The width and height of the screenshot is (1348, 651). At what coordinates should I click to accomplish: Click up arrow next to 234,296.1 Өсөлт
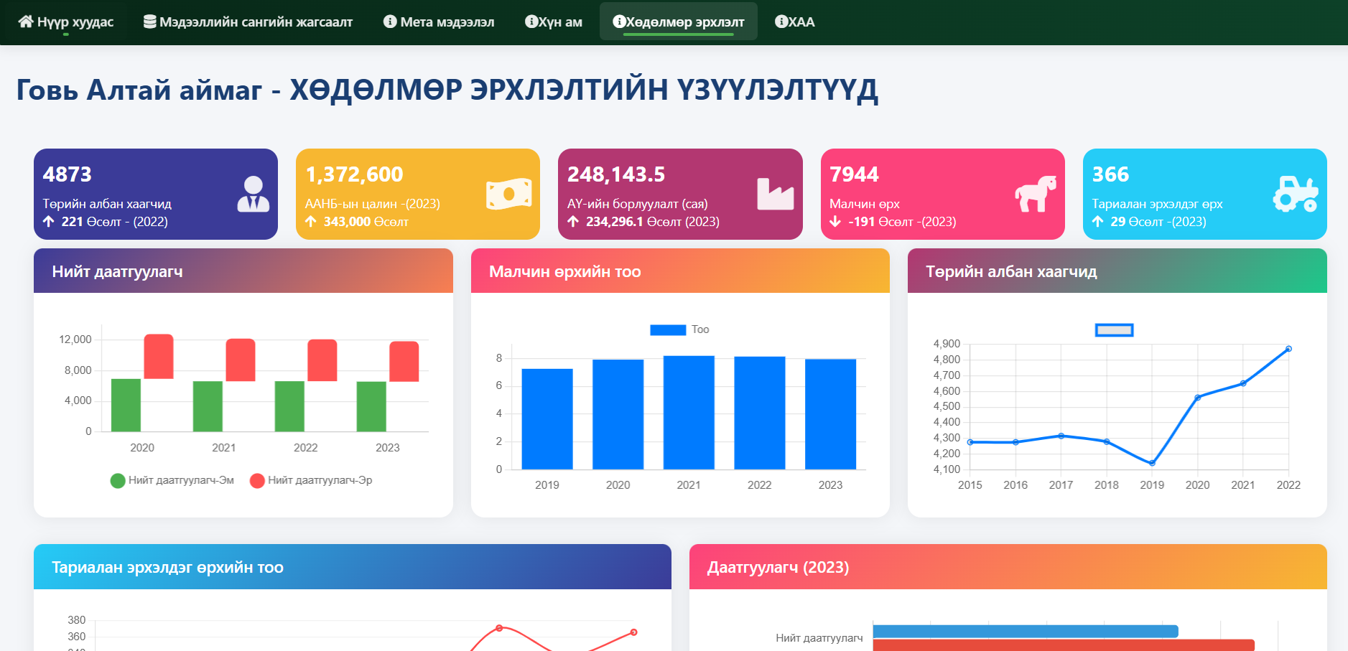573,222
